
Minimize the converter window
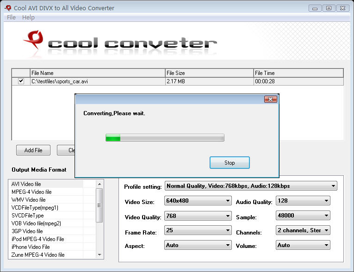point(315,8)
